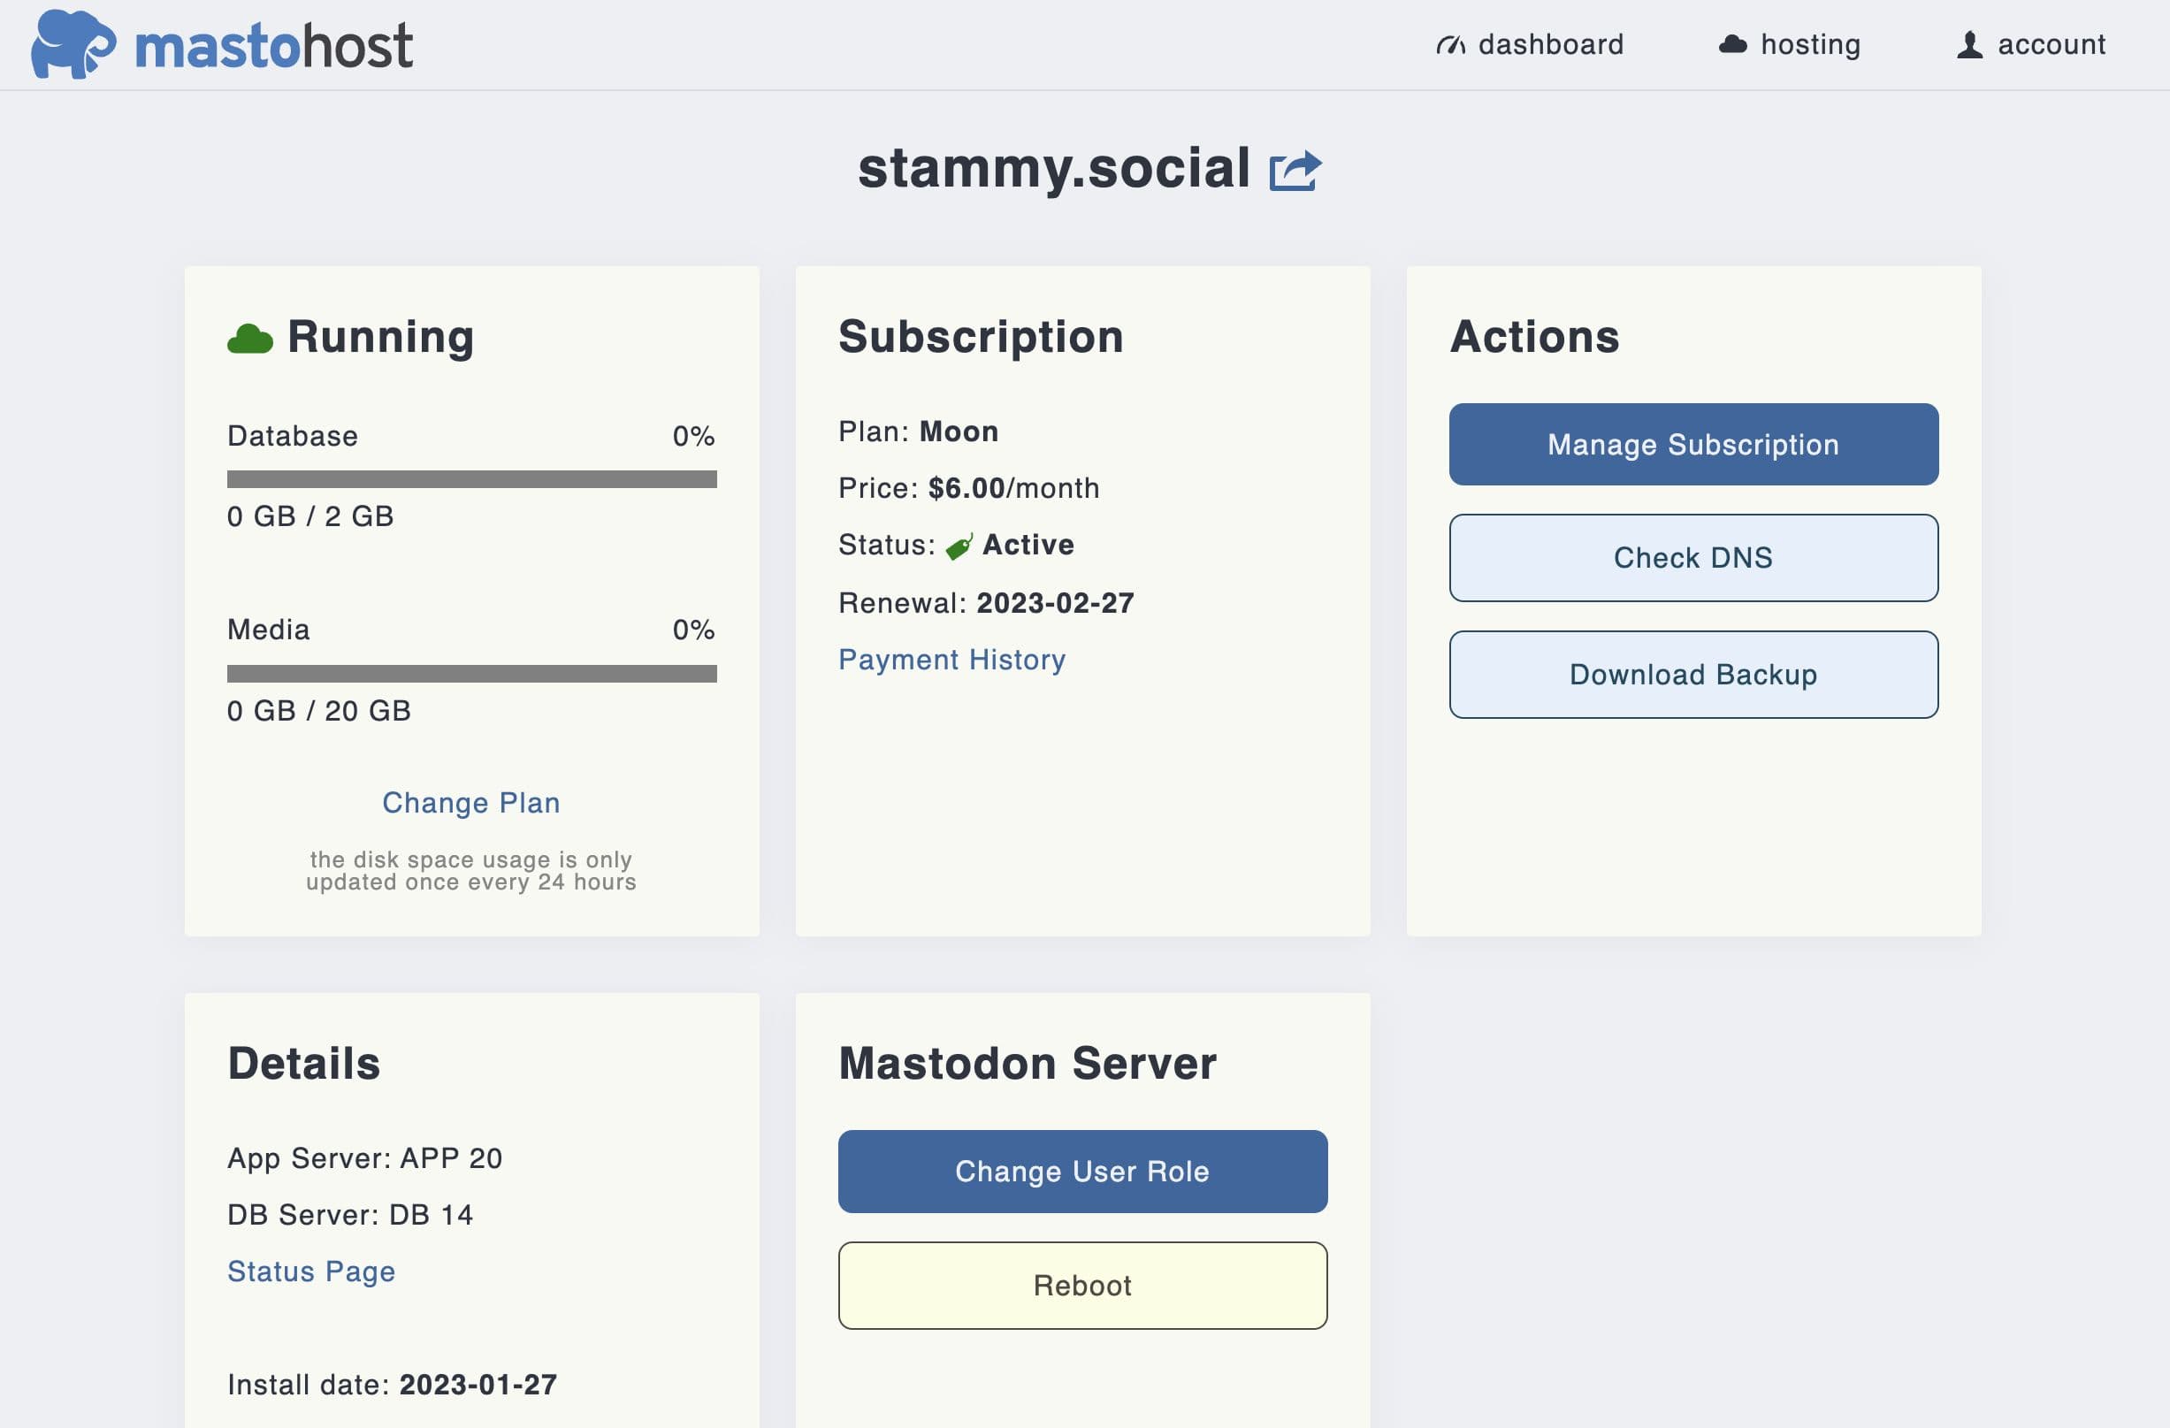The width and height of the screenshot is (2170, 1428).
Task: Click the Media usage progress bar
Action: (471, 673)
